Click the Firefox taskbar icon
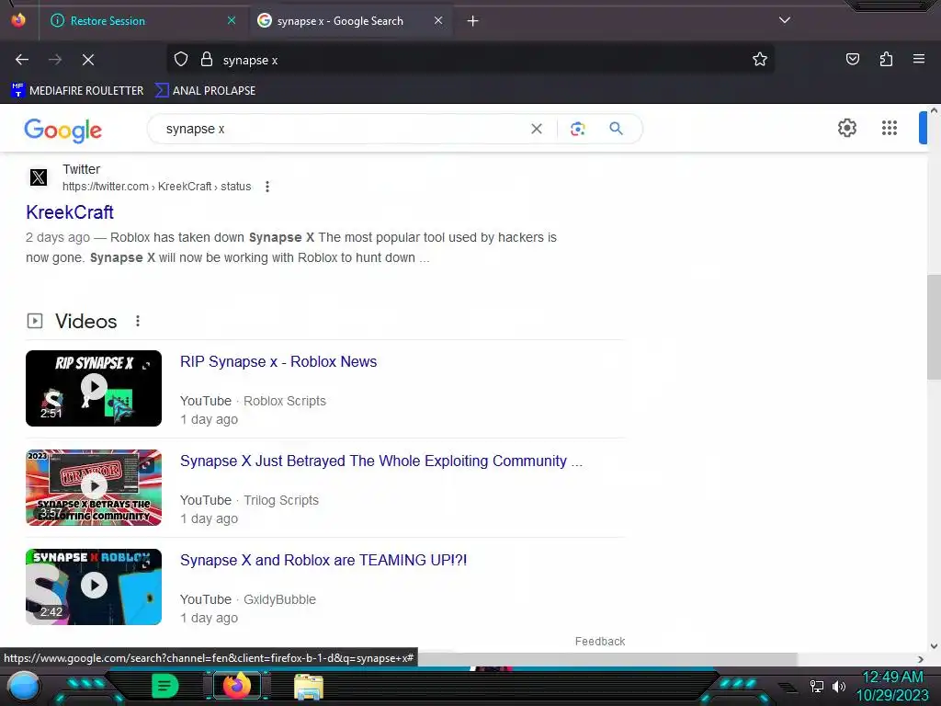 coord(236,686)
